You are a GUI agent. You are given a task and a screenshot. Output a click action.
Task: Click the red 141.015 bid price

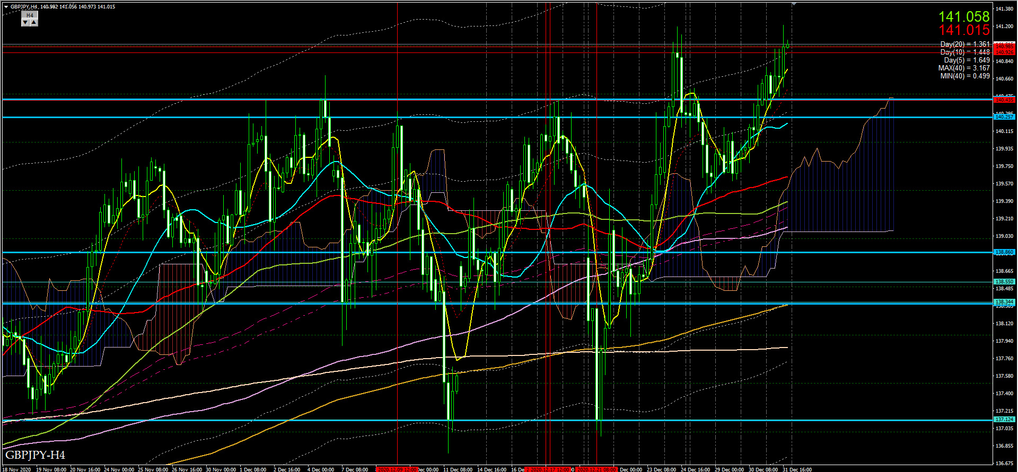(x=964, y=30)
